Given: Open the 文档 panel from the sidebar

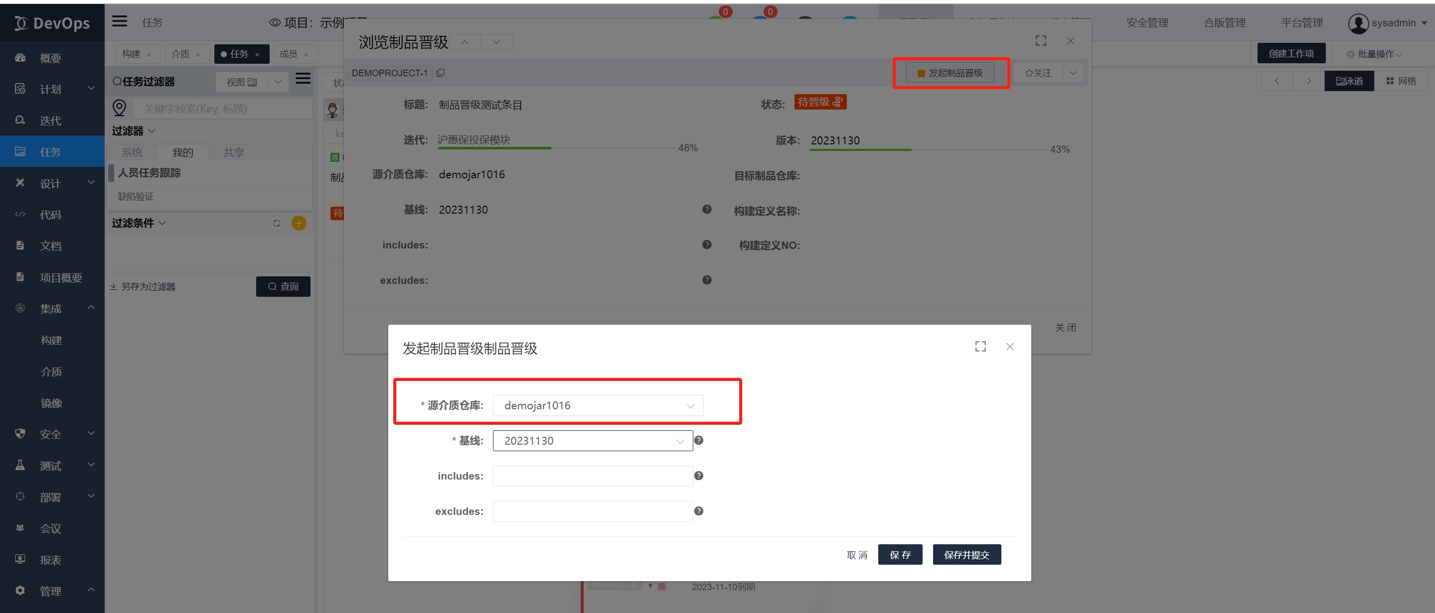Looking at the screenshot, I should (51, 245).
